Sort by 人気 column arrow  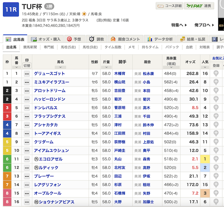pyautogui.click(x=205, y=67)
